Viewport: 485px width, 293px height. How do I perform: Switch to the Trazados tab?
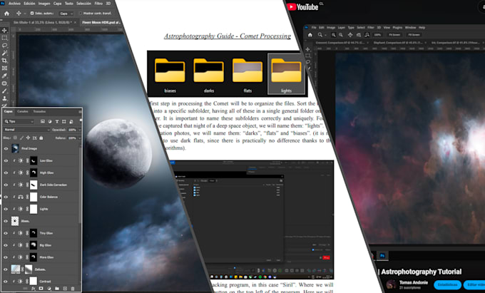pos(39,112)
